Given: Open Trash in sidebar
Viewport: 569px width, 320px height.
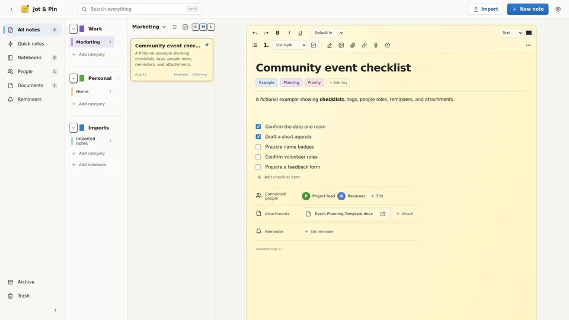Looking at the screenshot, I should pos(33,296).
